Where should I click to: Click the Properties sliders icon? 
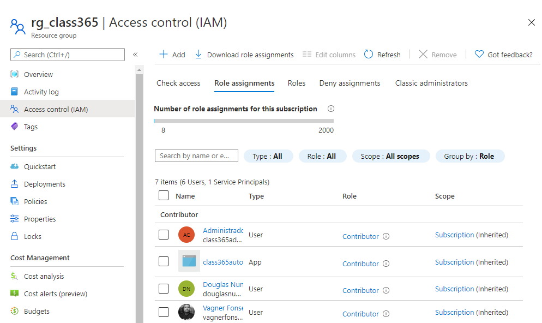click(x=15, y=219)
